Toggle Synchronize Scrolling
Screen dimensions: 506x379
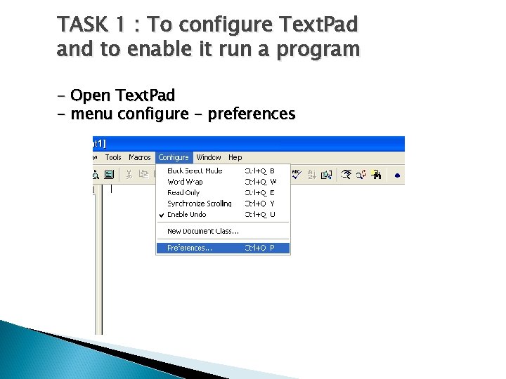click(223, 204)
